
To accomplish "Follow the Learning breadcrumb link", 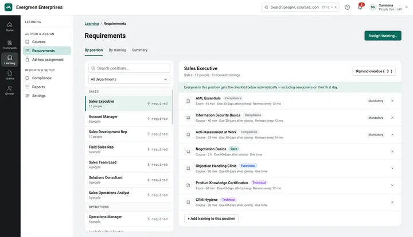I will 92,24.
